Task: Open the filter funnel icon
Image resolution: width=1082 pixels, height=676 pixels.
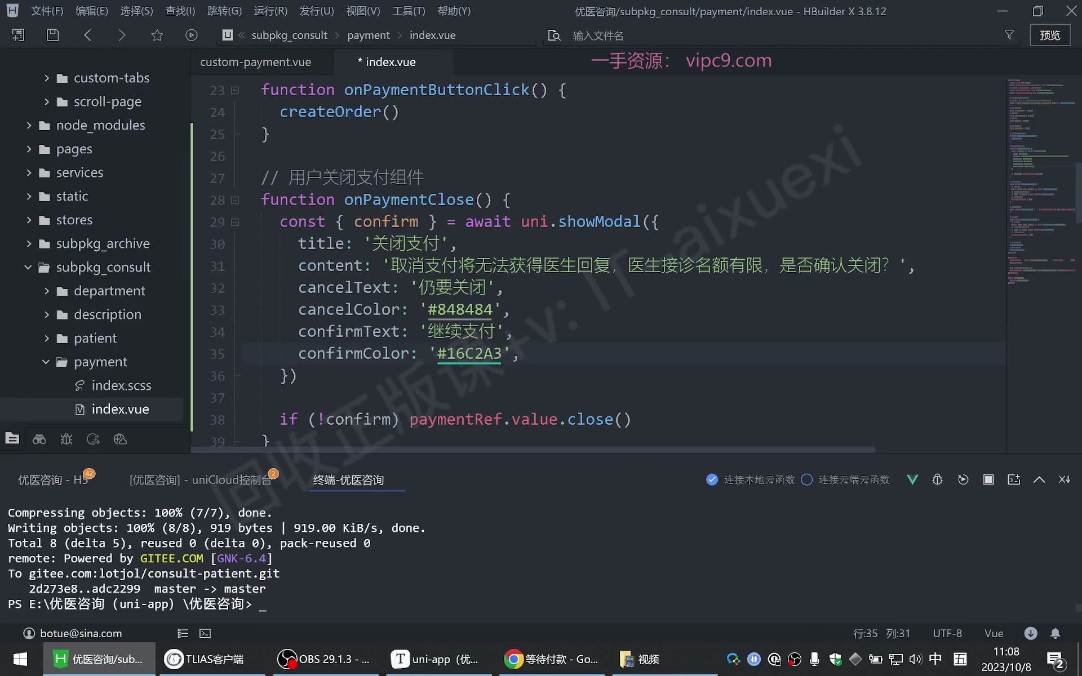Action: [1009, 35]
